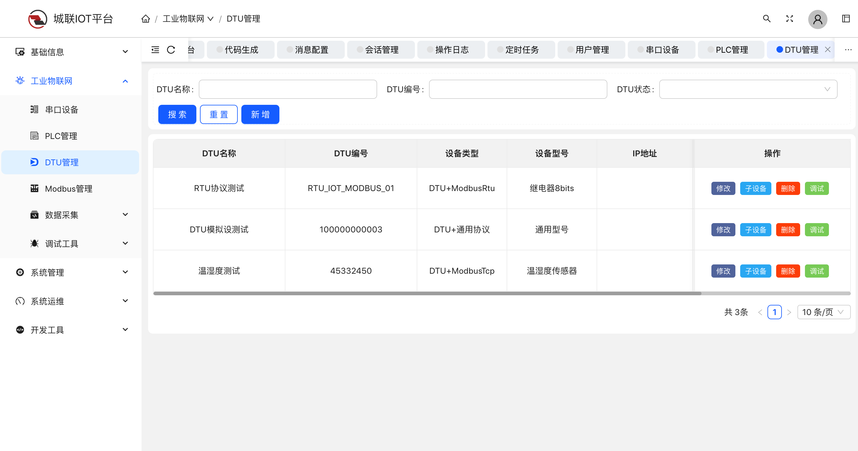Expand the 开发工具 menu chevron

pyautogui.click(x=125, y=330)
